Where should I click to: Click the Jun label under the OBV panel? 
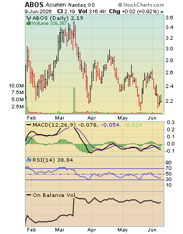pyautogui.click(x=152, y=229)
